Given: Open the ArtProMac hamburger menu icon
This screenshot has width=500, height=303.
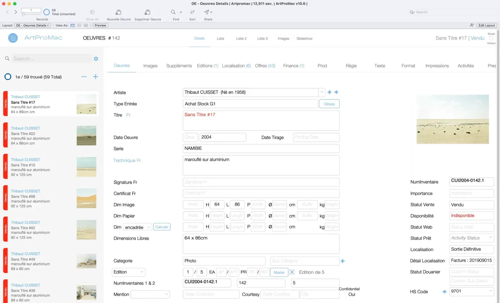Looking at the screenshot, I should pos(13,38).
